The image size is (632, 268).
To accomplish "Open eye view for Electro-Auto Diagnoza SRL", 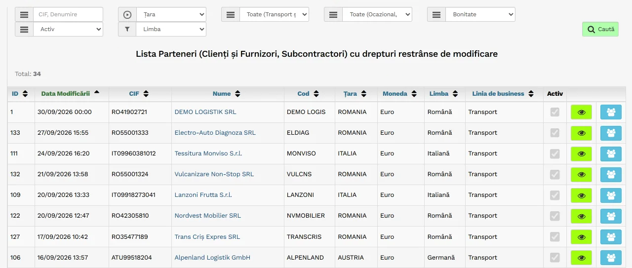I will (x=581, y=133).
